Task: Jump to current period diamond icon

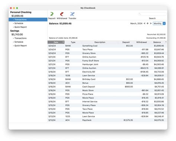Action: click(147, 23)
